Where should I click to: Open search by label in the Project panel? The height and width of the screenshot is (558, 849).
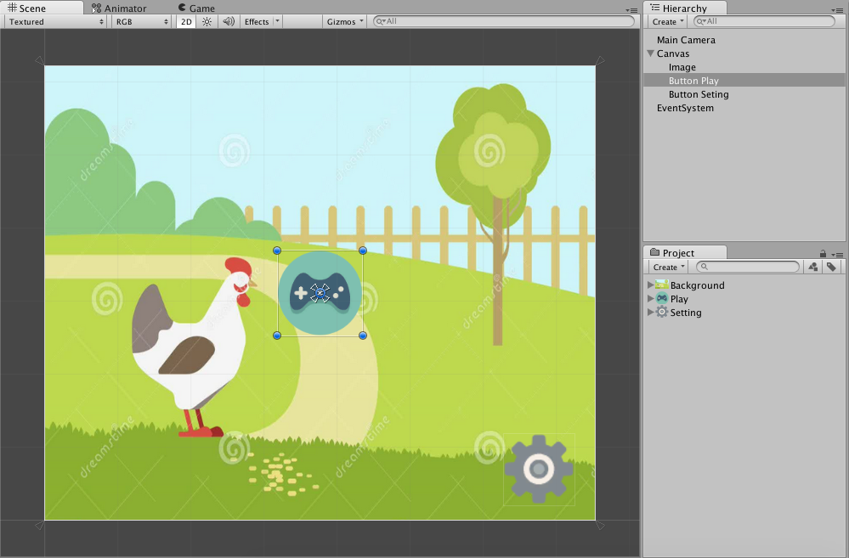click(831, 267)
